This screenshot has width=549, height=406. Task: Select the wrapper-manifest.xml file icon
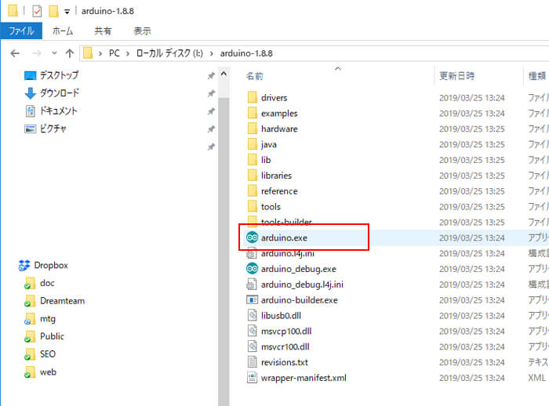[252, 378]
